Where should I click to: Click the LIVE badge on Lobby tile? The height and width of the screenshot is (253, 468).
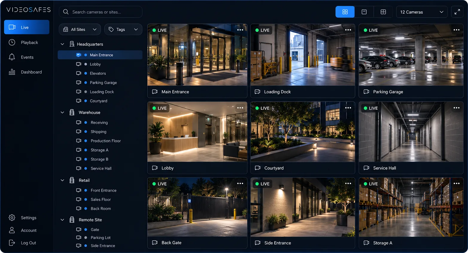[x=159, y=108]
